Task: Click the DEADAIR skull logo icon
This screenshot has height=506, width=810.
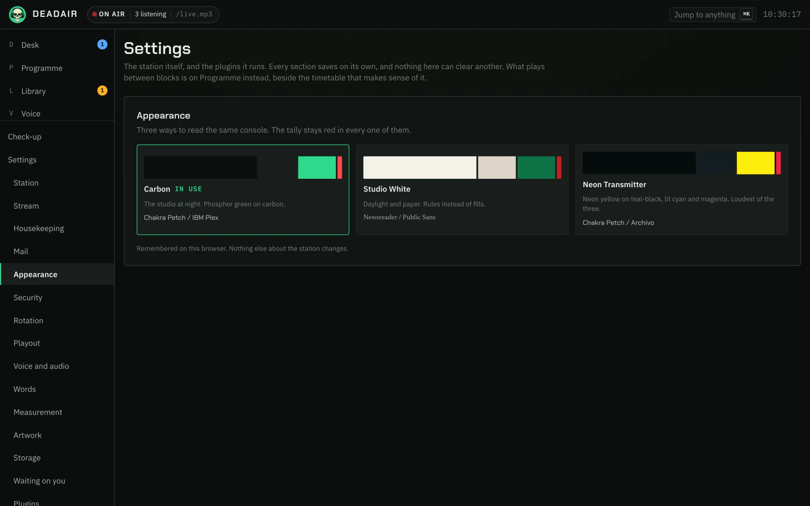Action: tap(17, 14)
